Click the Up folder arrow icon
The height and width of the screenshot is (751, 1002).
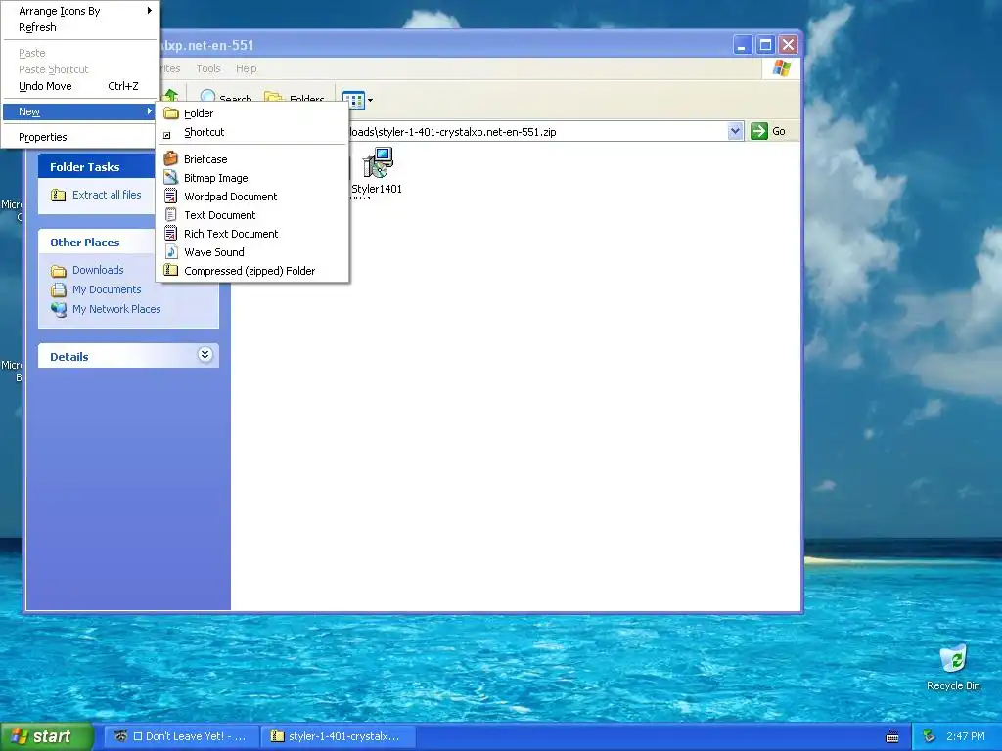tap(170, 96)
